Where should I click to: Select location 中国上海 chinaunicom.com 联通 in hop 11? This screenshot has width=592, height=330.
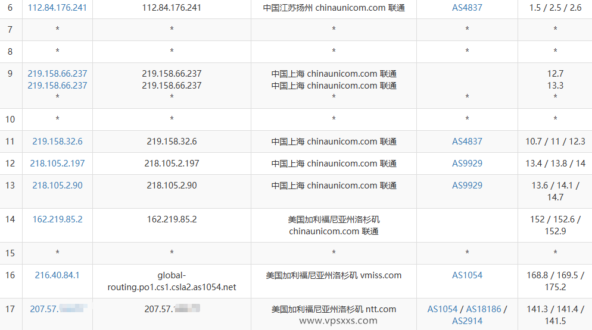[x=334, y=142]
